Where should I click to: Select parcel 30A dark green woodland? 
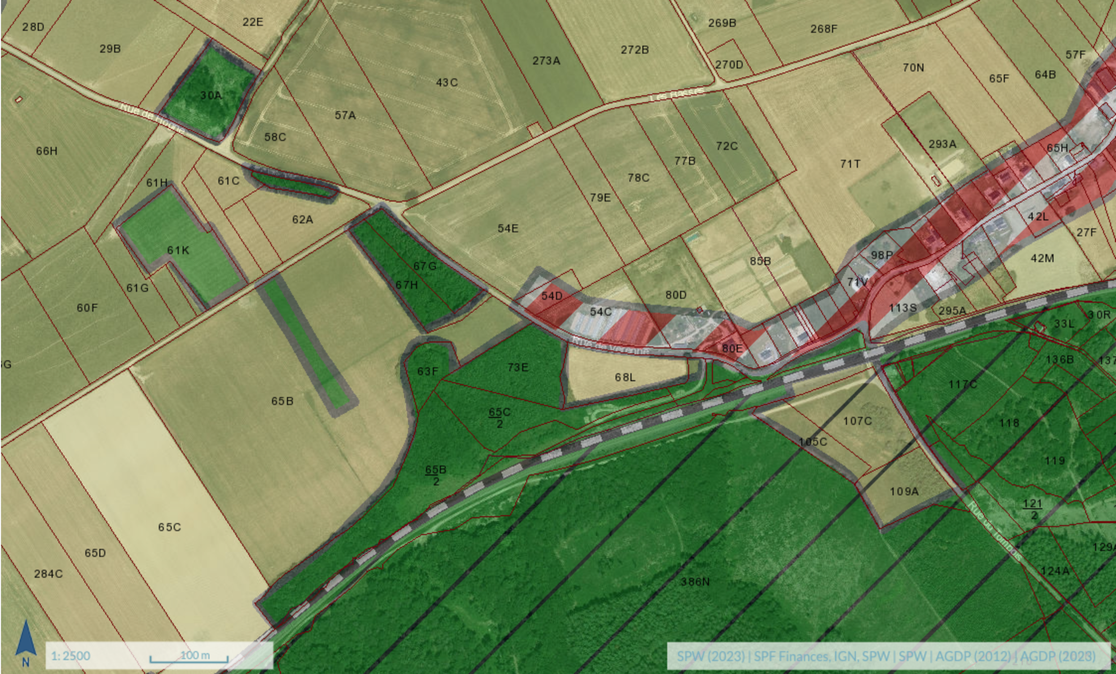pyautogui.click(x=211, y=95)
